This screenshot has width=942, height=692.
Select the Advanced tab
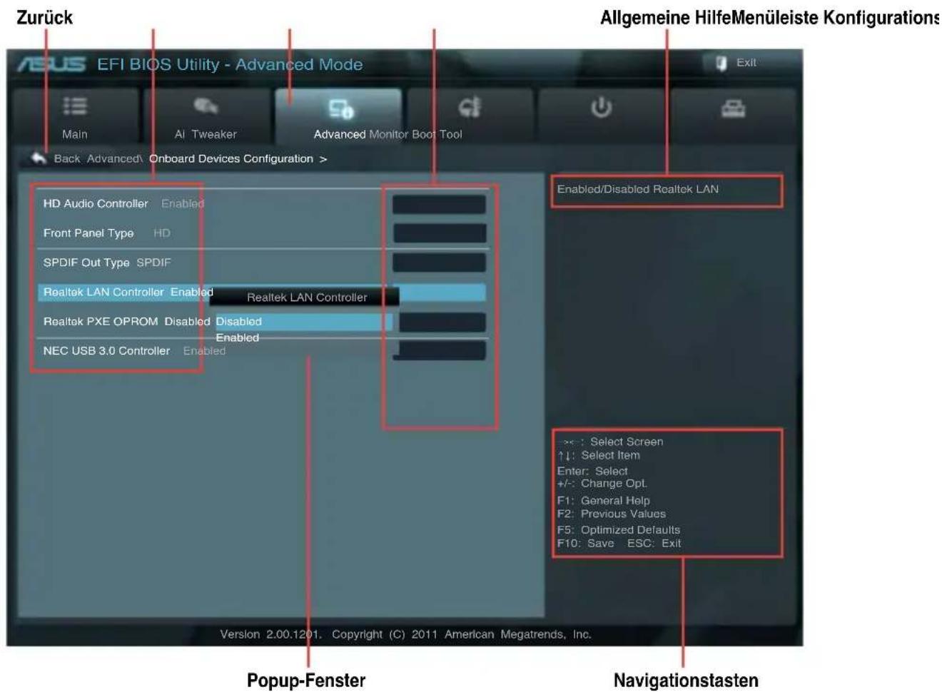339,116
